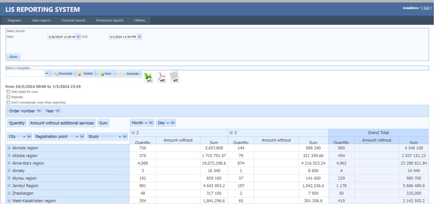Expand month 3 column group
The height and width of the screenshot is (204, 434).
click(231, 133)
